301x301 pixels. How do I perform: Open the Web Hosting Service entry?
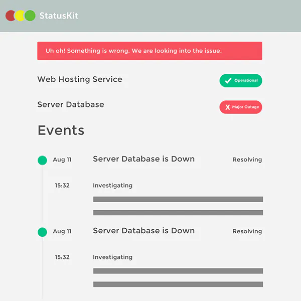80,79
